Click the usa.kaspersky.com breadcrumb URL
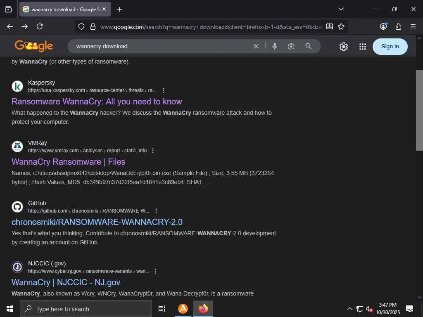Viewport: 423px width, 317px height. [x=92, y=90]
